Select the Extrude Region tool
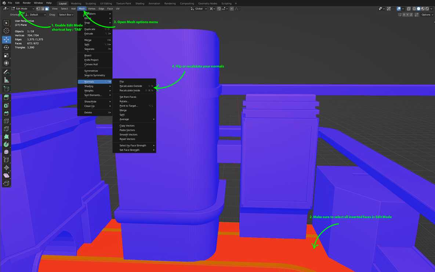Image resolution: width=435 pixels, height=272 pixels. (x=6, y=97)
